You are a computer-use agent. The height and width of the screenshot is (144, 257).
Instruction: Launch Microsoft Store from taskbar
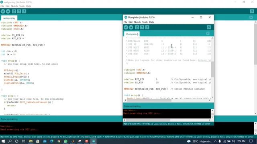[38, 141]
